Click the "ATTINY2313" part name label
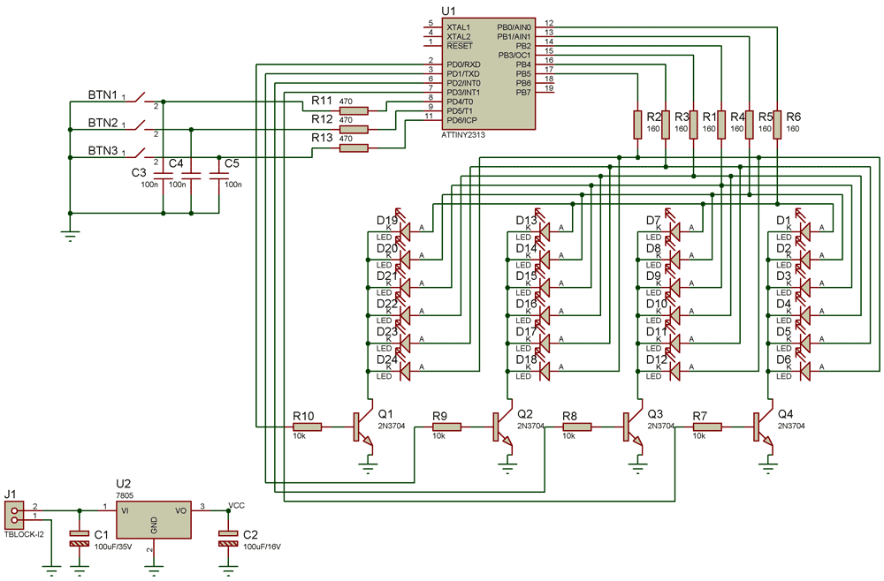884x581 pixels. click(x=463, y=135)
